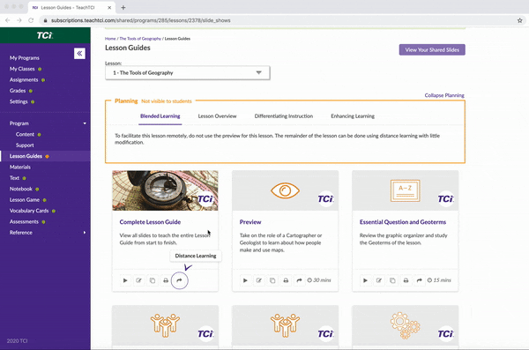Click the compass thumbnail on Complete Lesson Guide
The image size is (529, 350).
(x=166, y=190)
